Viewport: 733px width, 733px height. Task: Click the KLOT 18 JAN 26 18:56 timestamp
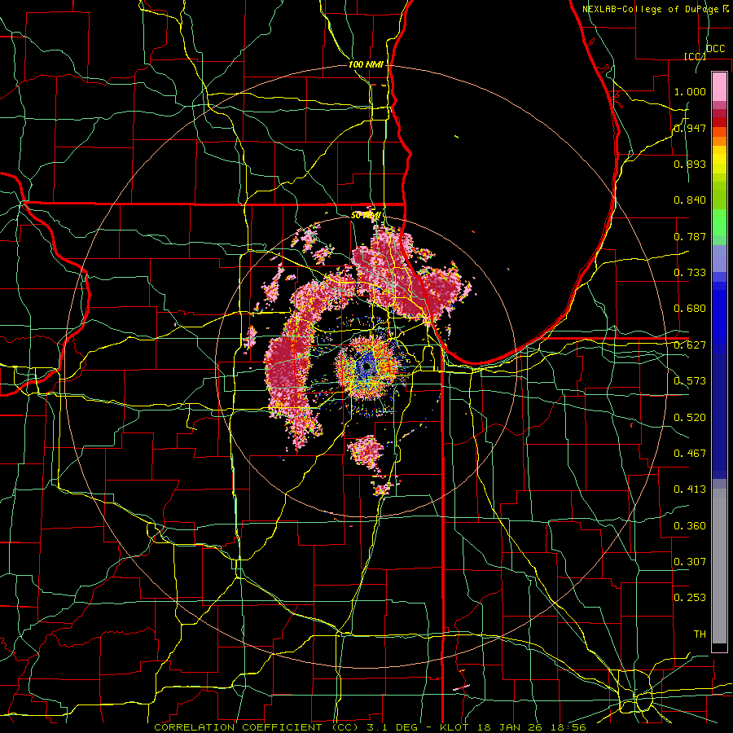513,727
